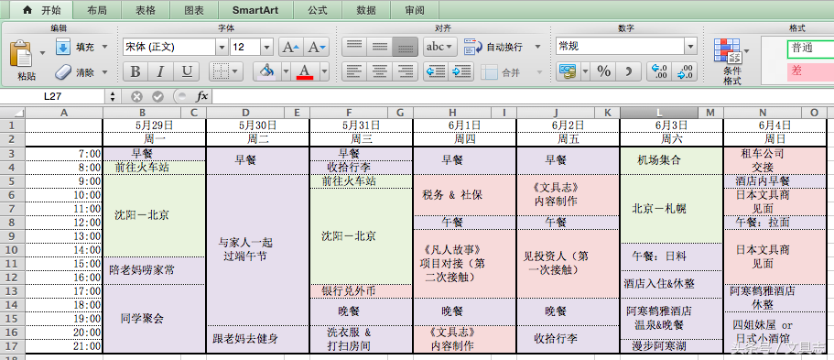Open the borders dropdown arrow
This screenshot has width=834, height=360.
[235, 71]
